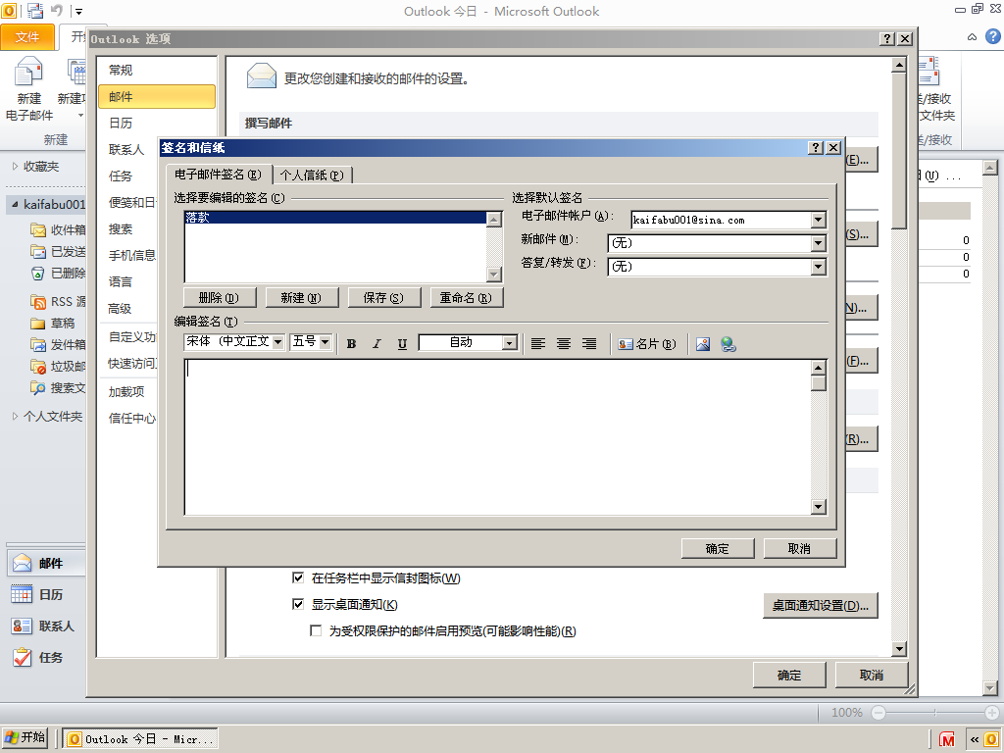The image size is (1004, 753).
Task: Click 确定 in Outlook 选项 dialog
Action: click(x=789, y=675)
